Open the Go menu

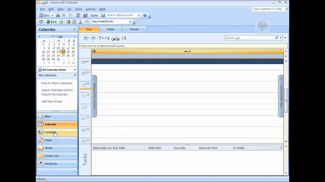tap(69, 9)
